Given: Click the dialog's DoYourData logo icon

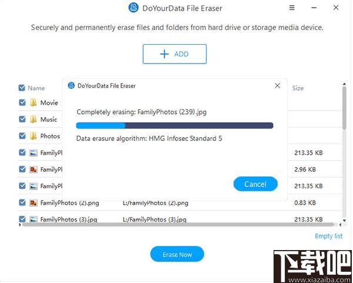Looking at the screenshot, I should [71, 85].
